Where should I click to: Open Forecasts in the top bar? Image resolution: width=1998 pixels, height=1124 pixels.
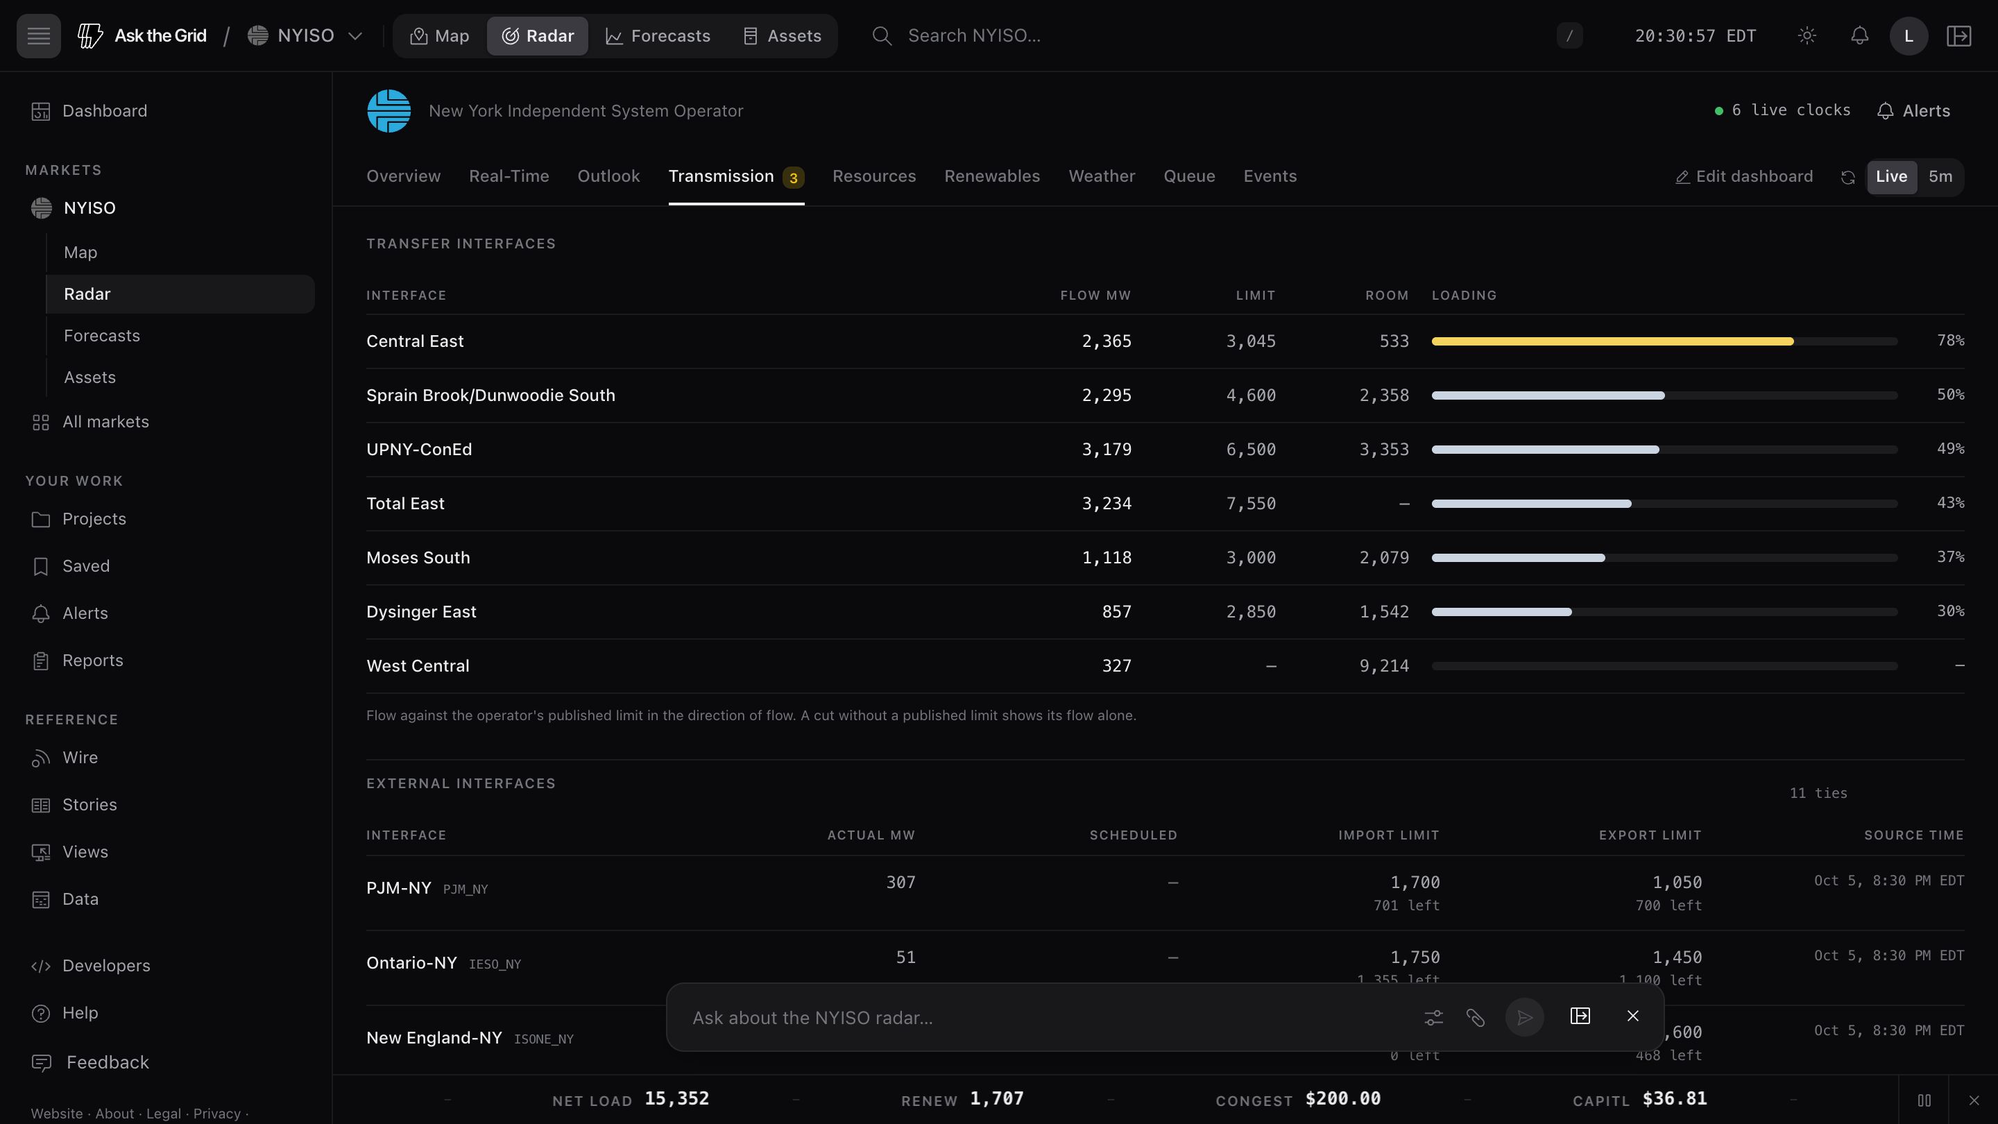[x=658, y=35]
